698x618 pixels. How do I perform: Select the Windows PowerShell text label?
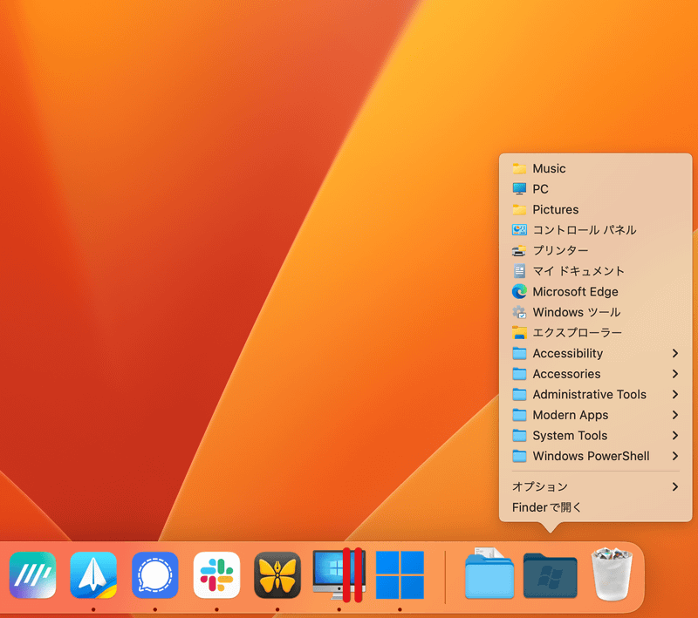(x=592, y=456)
